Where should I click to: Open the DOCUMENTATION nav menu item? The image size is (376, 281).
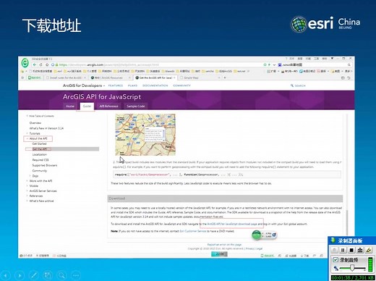pyautogui.click(x=155, y=85)
